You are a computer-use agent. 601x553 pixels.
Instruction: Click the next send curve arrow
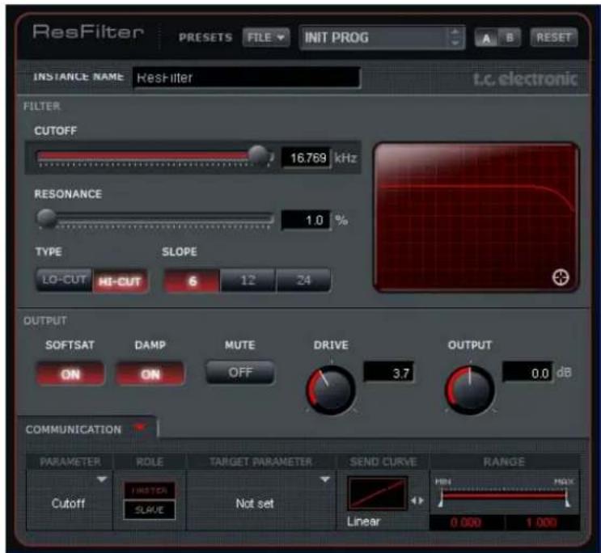(x=421, y=500)
